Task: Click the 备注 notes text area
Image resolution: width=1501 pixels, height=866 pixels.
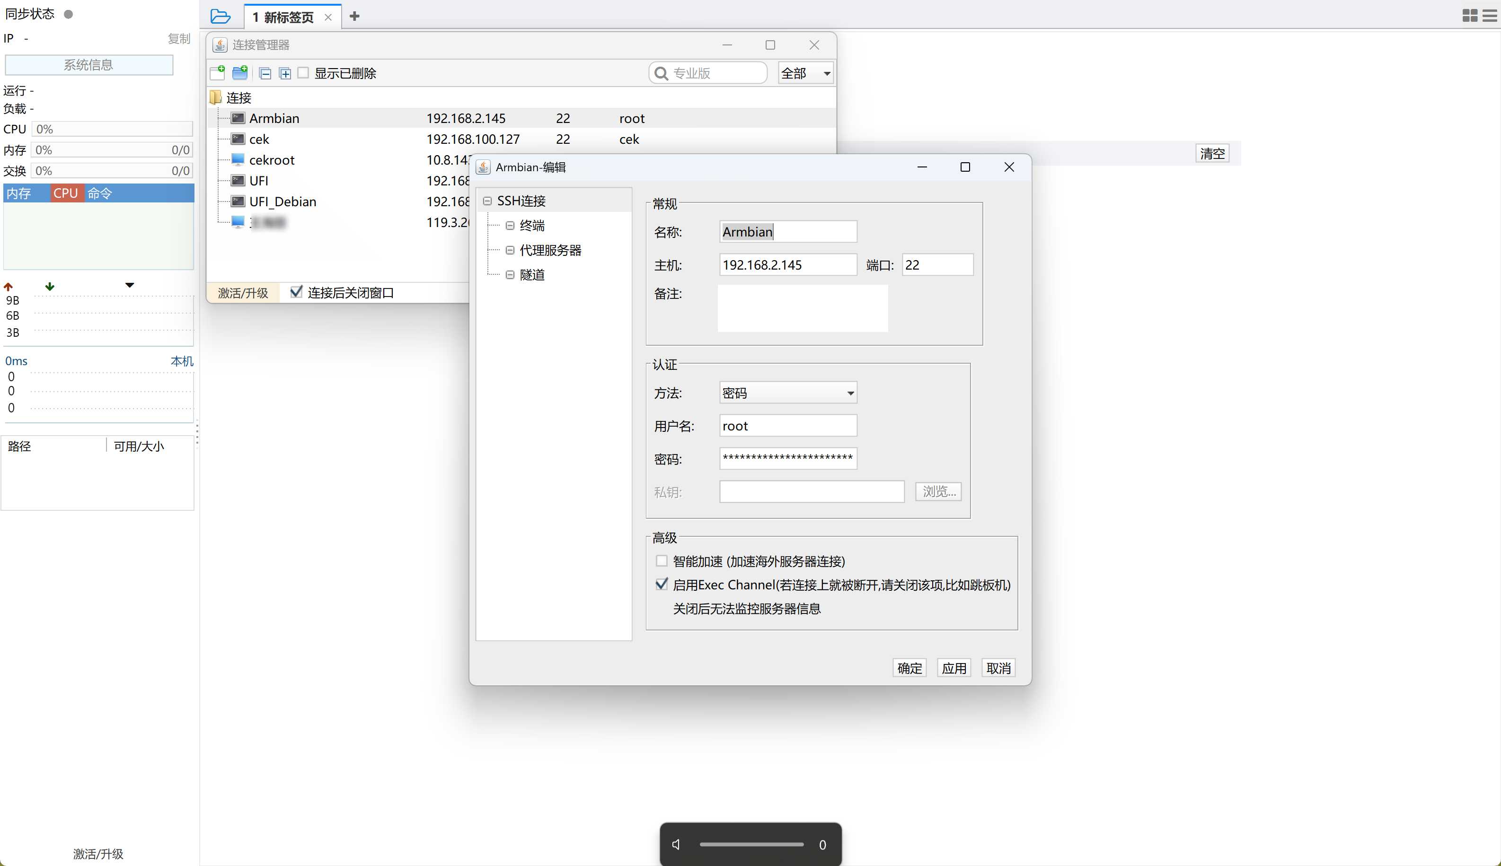Action: [802, 307]
